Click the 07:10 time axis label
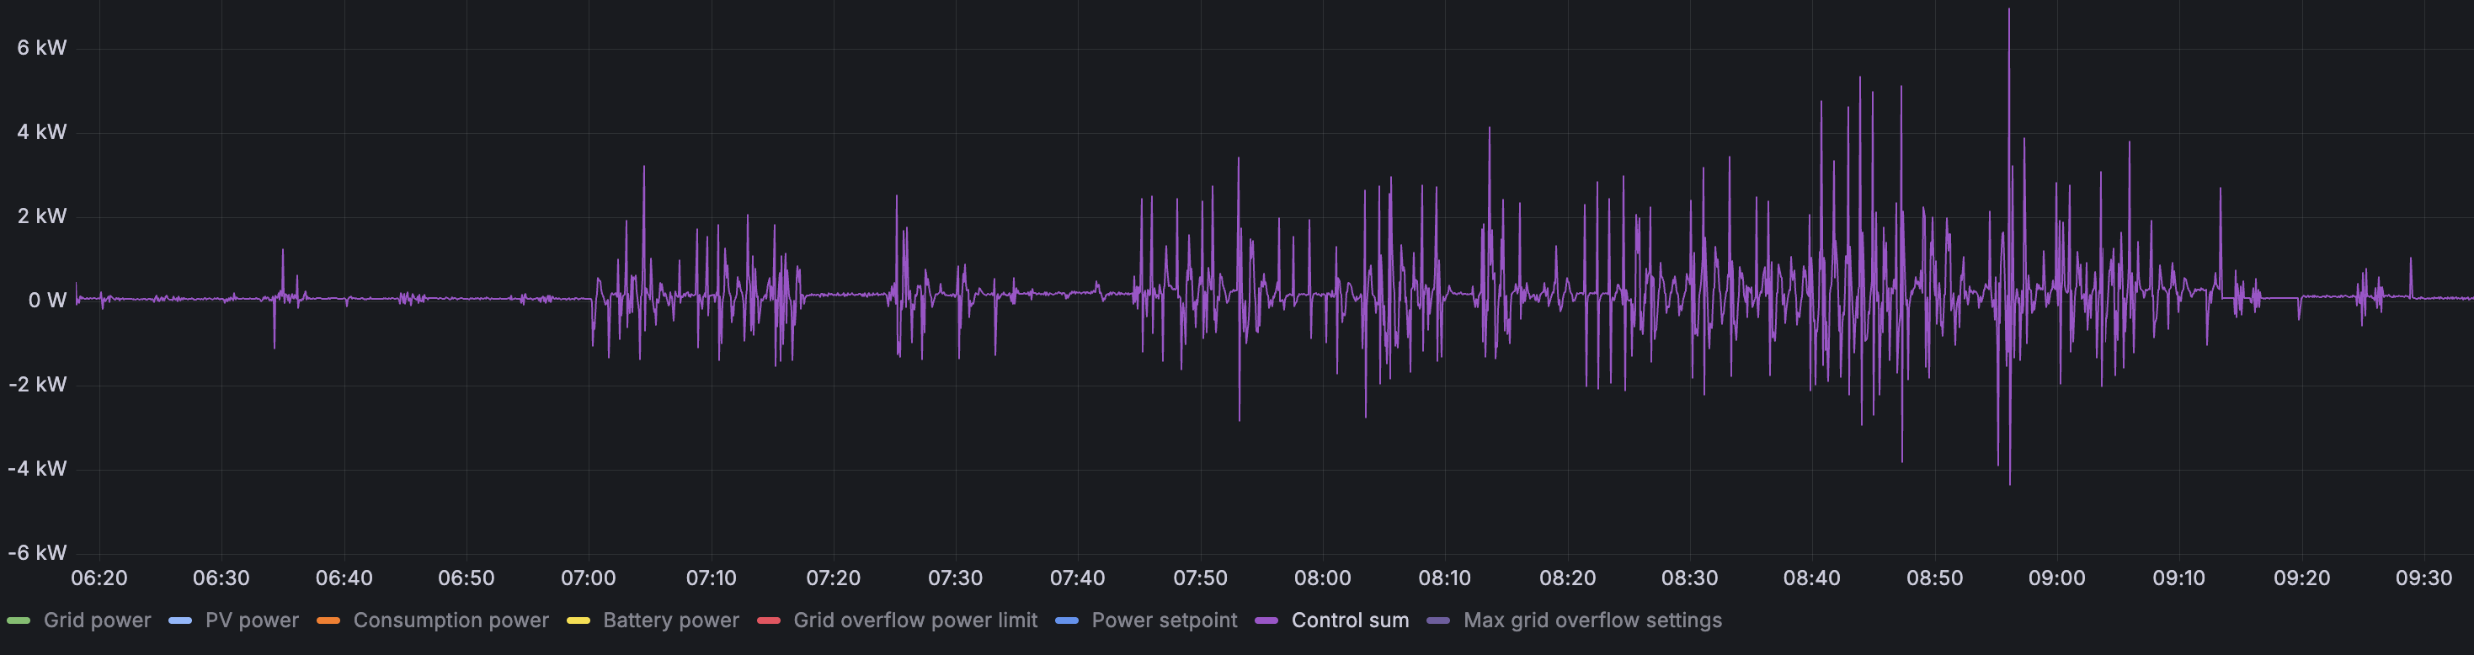This screenshot has height=655, width=2474. 711,578
